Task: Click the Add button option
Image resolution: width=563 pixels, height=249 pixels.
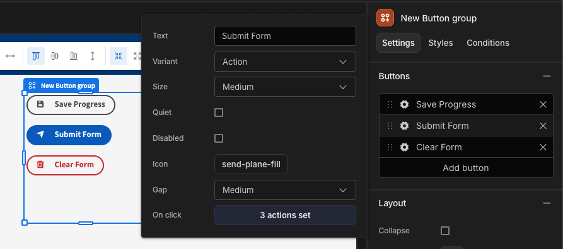Action: point(466,168)
